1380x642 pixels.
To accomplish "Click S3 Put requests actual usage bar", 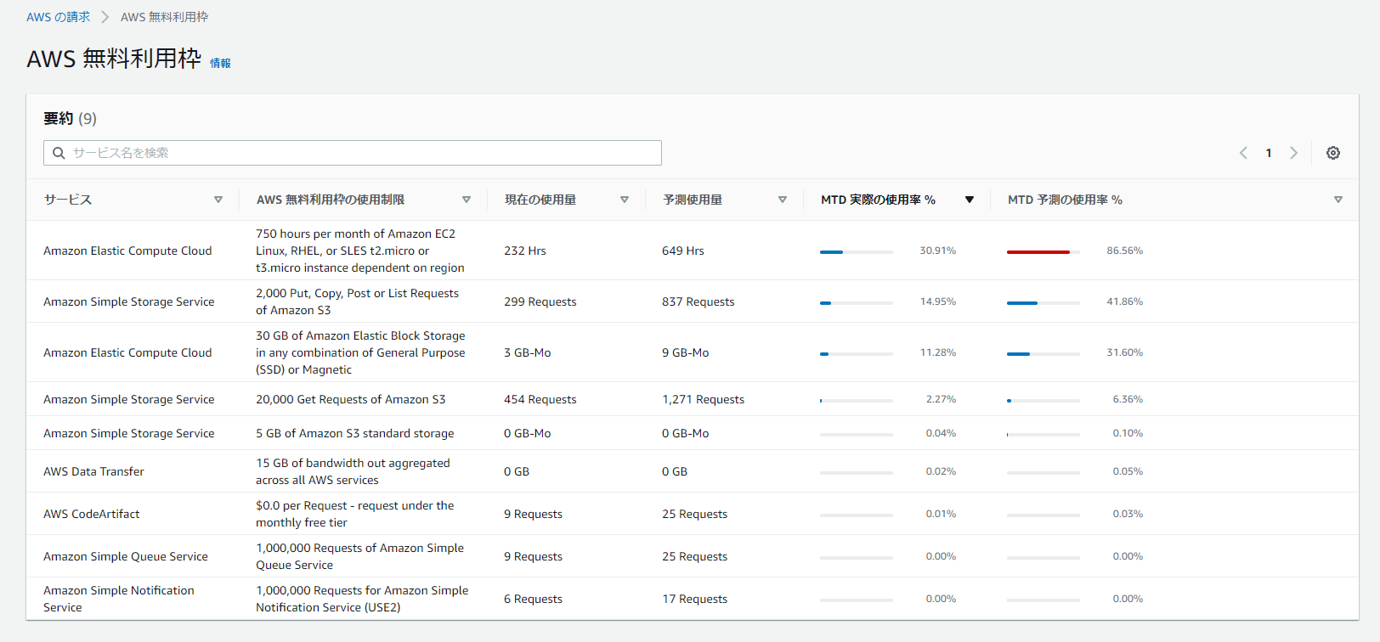I will [856, 303].
